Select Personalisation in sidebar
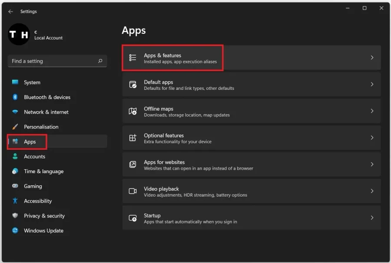Image resolution: width=391 pixels, height=263 pixels. pos(58,127)
